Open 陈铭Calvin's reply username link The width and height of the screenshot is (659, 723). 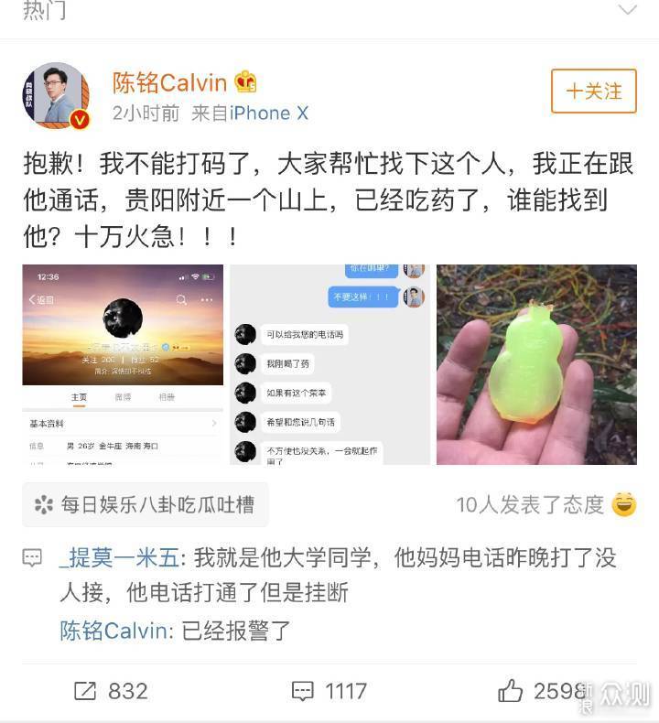click(113, 631)
